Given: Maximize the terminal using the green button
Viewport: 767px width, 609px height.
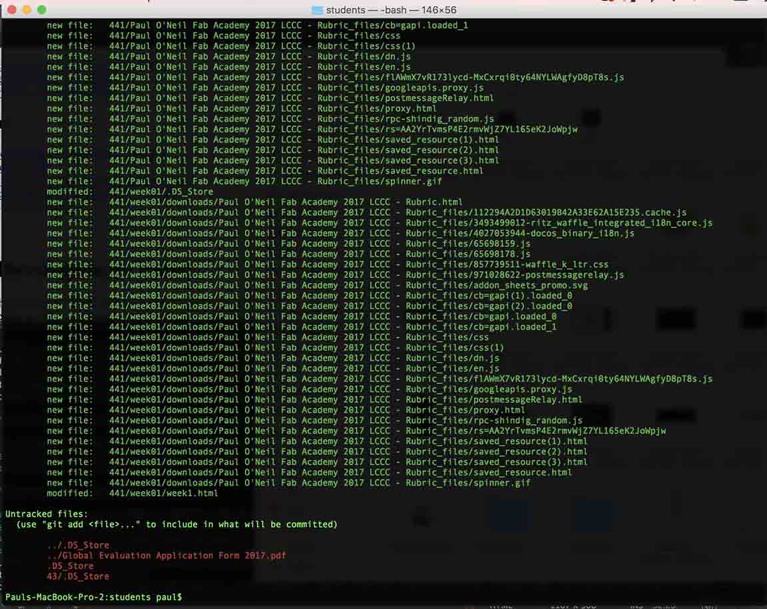Looking at the screenshot, I should point(41,10).
